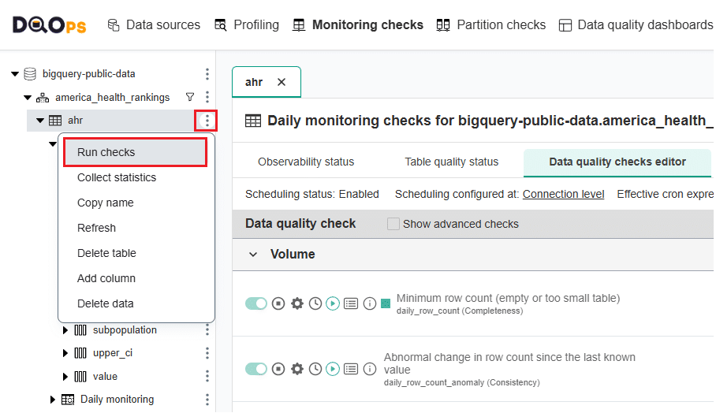Open settings gear for Minimum row count check
Screen dimensions: 716x413
pyautogui.click(x=296, y=303)
